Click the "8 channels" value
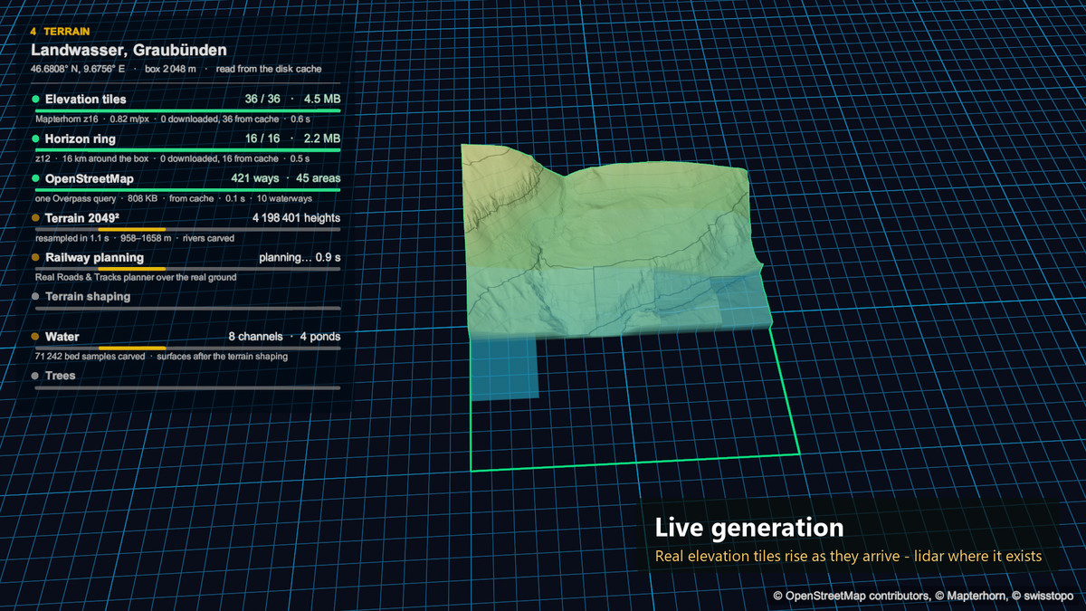The image size is (1086, 611). coord(255,337)
